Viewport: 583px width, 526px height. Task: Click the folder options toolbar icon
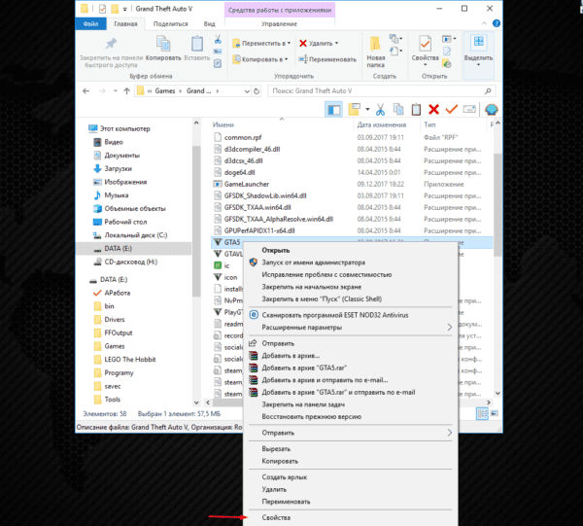[x=354, y=109]
